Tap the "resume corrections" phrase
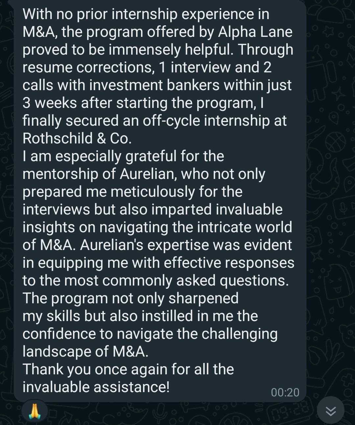The height and width of the screenshot is (425, 355). click(x=88, y=67)
